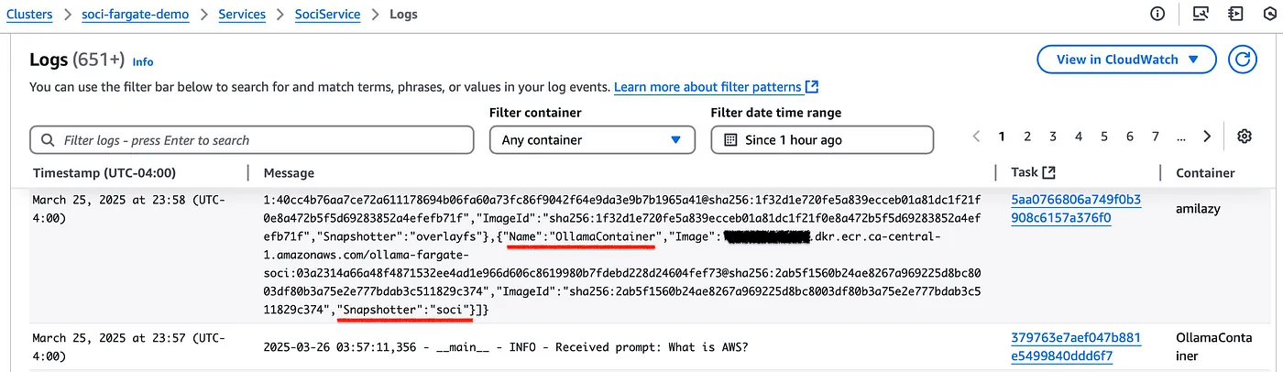Click the "Snapshotter":"soci" text in message
Screen dimensions: 1283x372
404,310
